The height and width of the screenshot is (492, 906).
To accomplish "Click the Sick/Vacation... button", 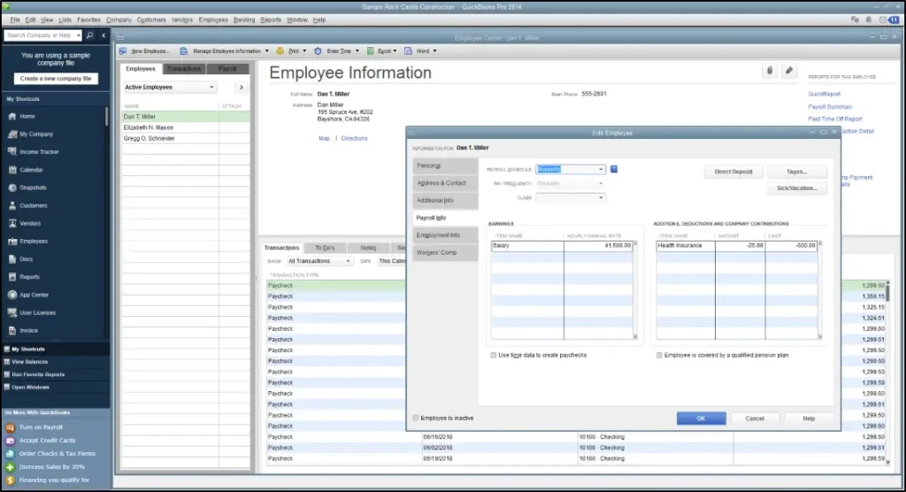I will click(x=797, y=188).
